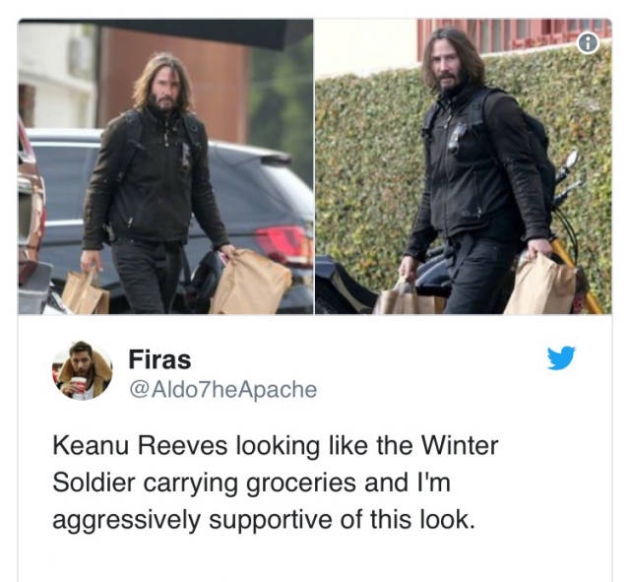Image resolution: width=630 pixels, height=582 pixels.
Task: Select the display name Firas
Action: pos(159,359)
